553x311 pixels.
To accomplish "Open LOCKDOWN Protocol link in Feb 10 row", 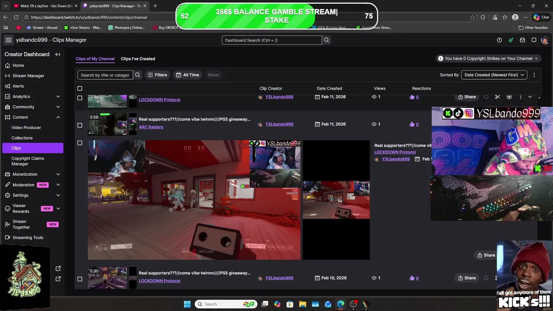I will [159, 281].
